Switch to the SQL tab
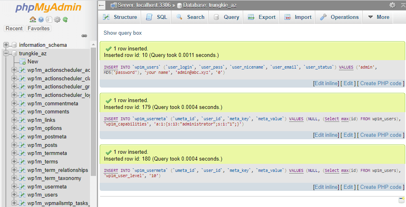This screenshot has width=406, height=207. pyautogui.click(x=157, y=17)
